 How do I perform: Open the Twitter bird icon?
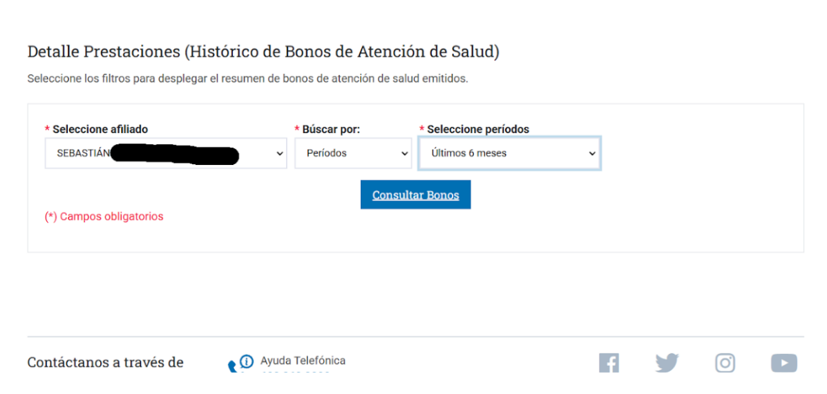coord(667,363)
